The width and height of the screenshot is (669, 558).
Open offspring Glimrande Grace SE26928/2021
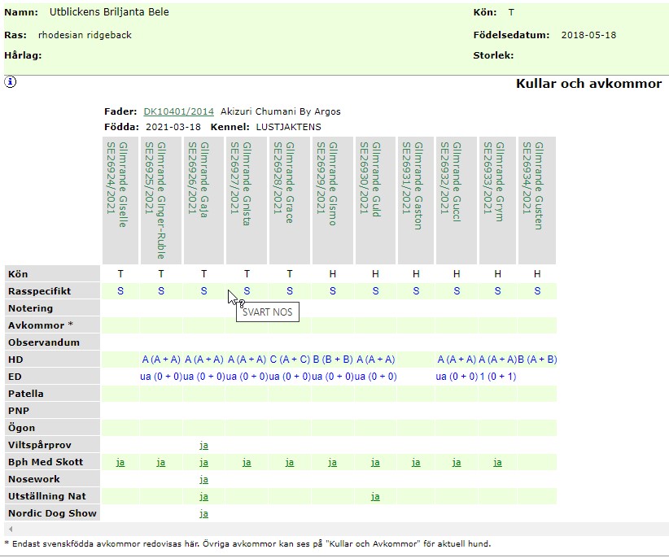(x=284, y=182)
